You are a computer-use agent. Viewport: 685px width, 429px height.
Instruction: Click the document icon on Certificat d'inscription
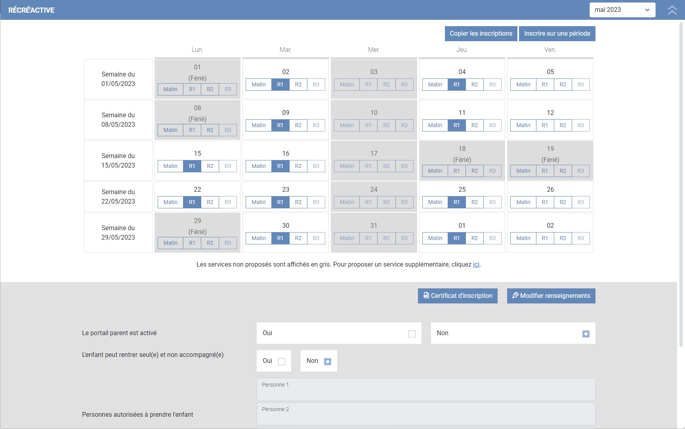pyautogui.click(x=426, y=296)
